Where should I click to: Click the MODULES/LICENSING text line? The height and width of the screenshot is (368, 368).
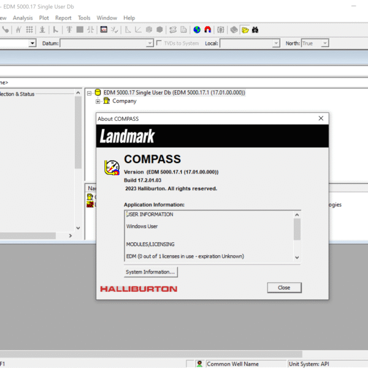150,244
